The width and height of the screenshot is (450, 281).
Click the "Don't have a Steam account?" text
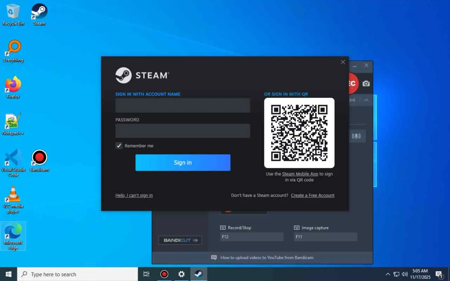[x=259, y=195]
